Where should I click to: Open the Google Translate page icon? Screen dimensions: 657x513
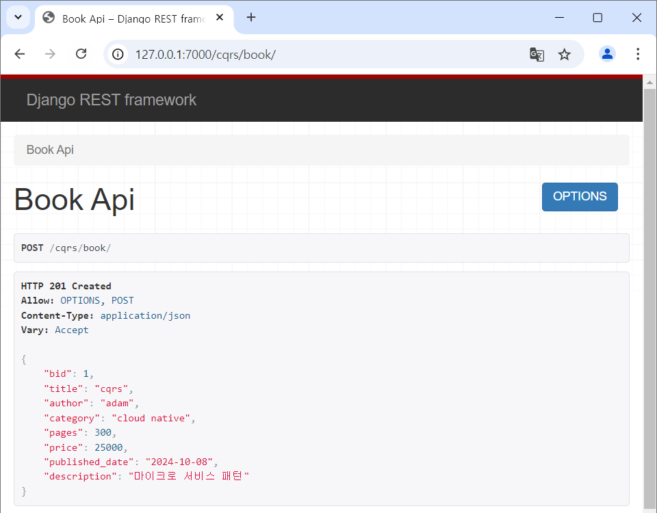[537, 55]
